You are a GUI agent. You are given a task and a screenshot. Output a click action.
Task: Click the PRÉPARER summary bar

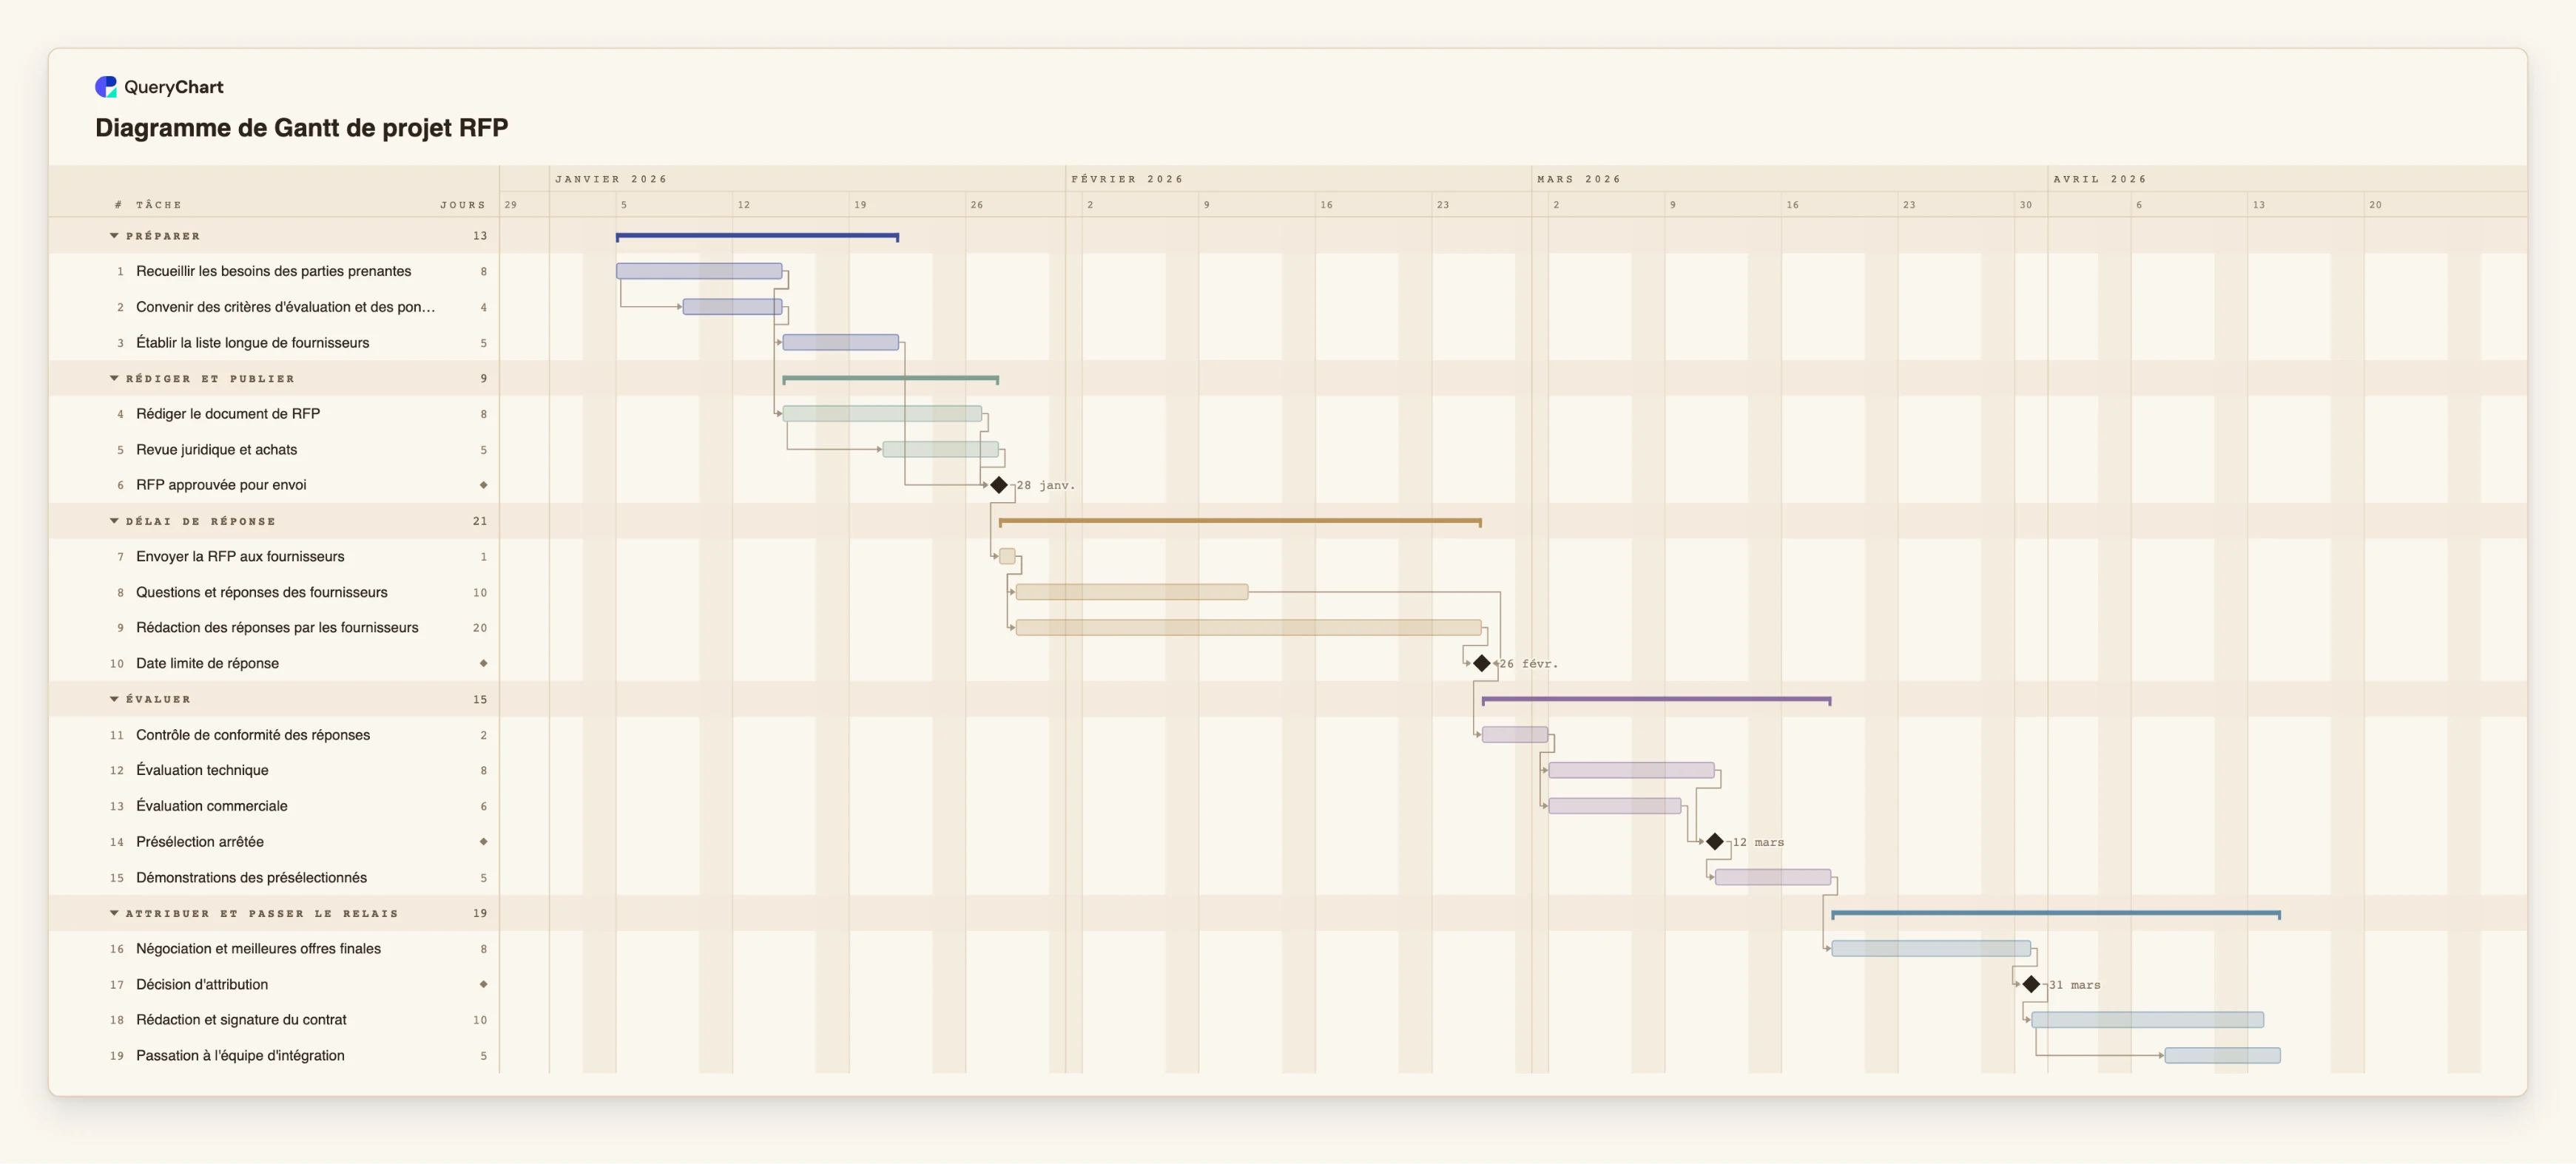(x=757, y=237)
